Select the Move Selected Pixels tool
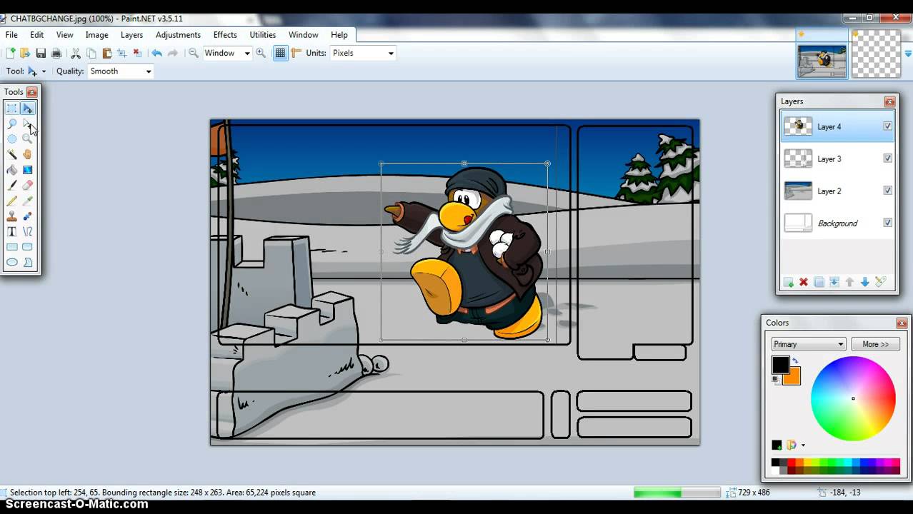This screenshot has width=913, height=514. point(27,109)
